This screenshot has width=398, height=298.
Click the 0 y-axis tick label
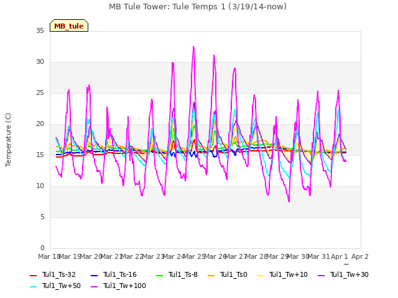coord(42,248)
